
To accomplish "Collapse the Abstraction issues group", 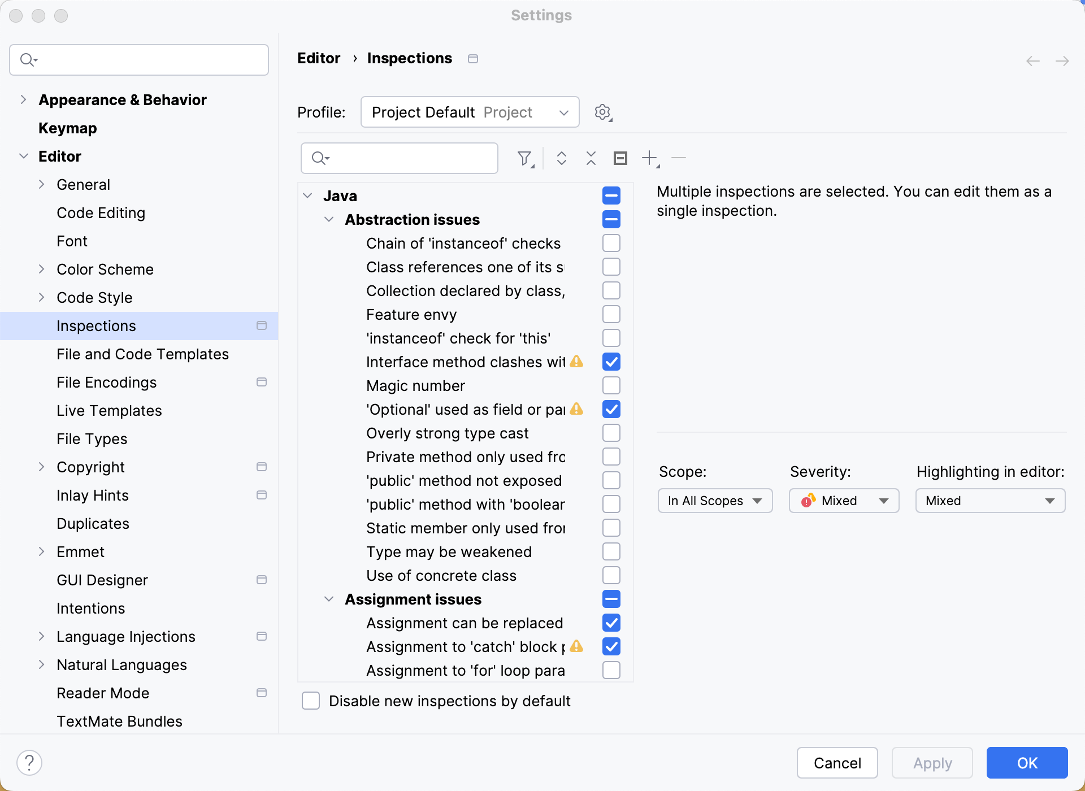I will (329, 220).
